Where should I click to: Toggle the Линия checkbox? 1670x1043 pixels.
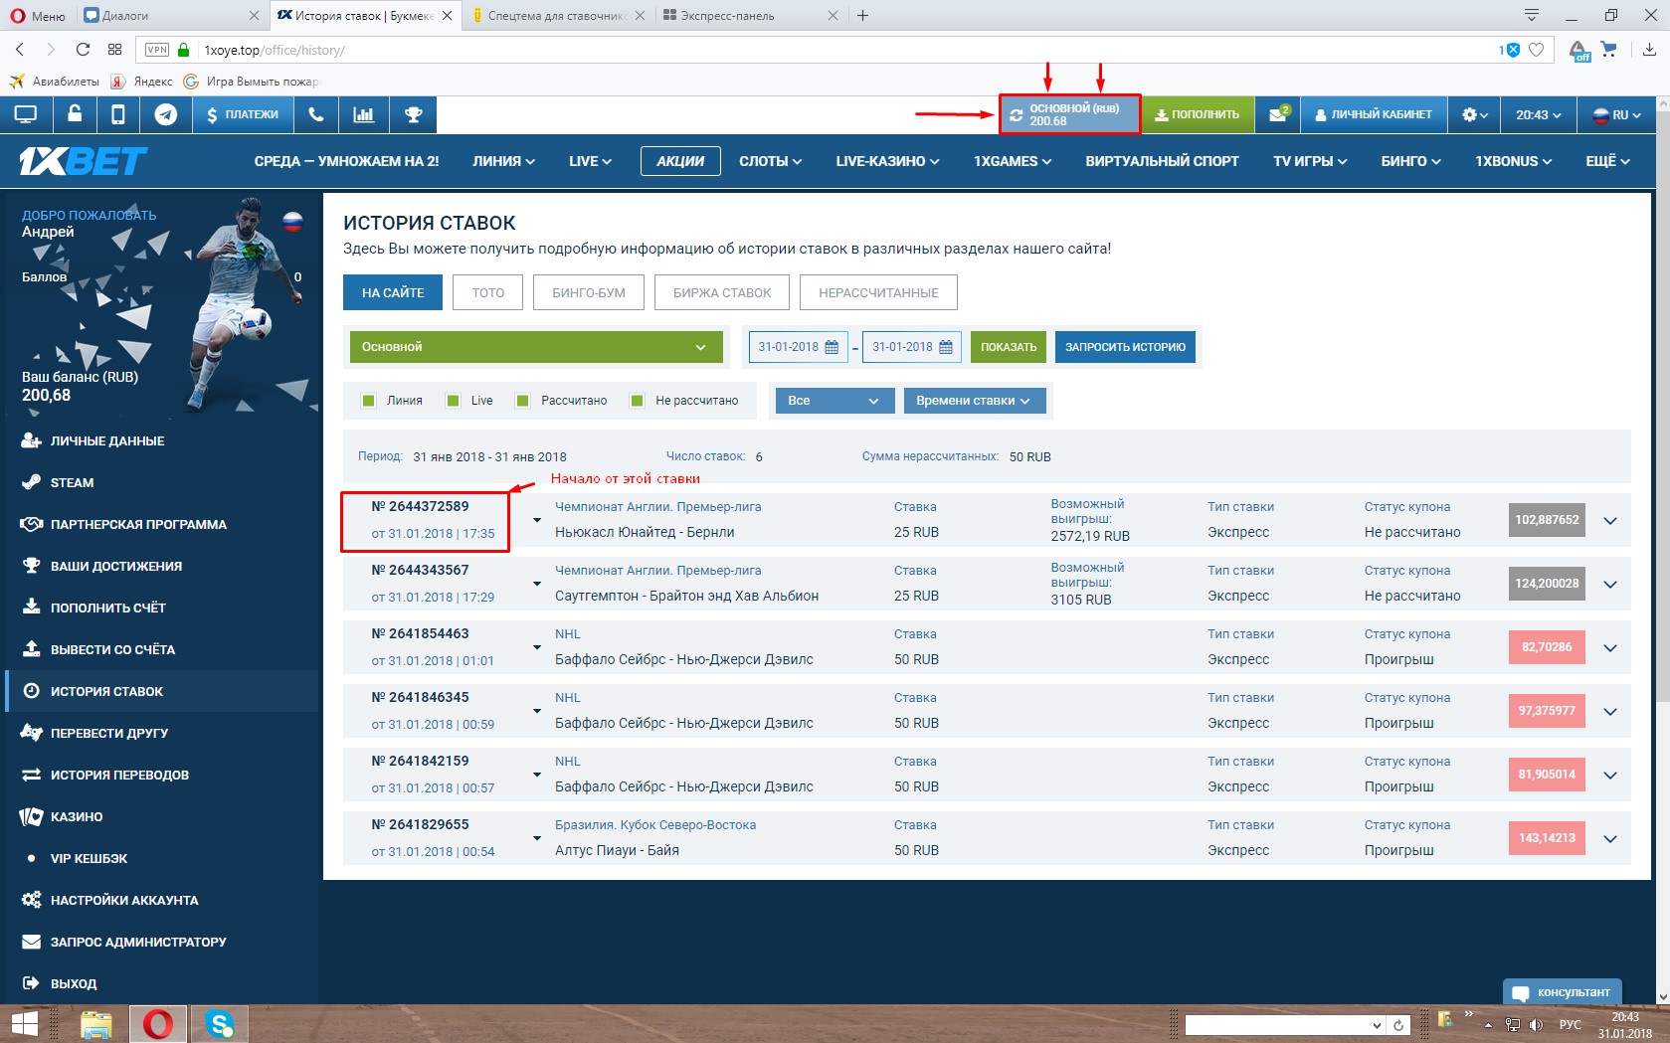coord(369,401)
